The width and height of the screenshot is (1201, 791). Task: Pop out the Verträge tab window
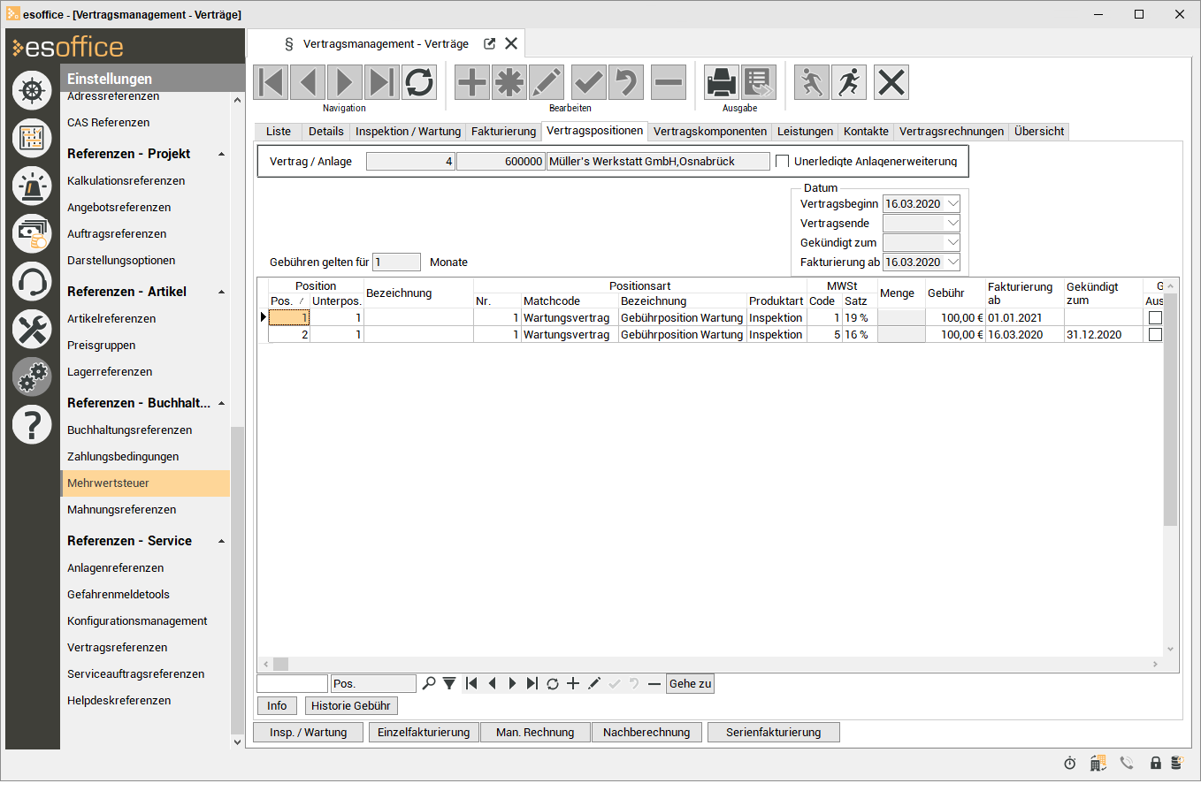(490, 43)
